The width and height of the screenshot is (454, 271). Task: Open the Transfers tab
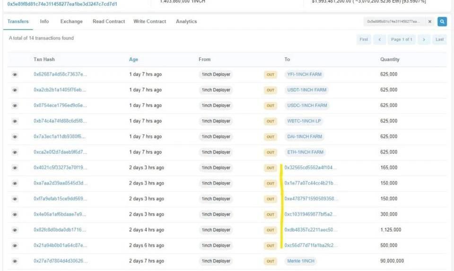(18, 21)
